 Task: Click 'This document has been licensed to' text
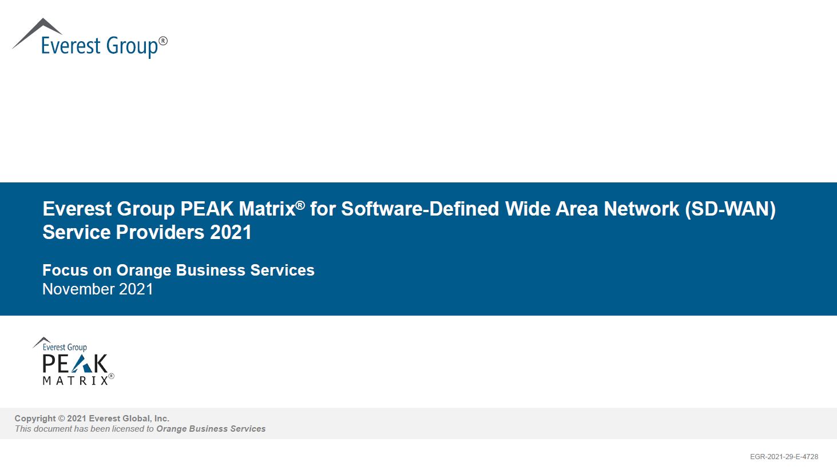(85, 429)
